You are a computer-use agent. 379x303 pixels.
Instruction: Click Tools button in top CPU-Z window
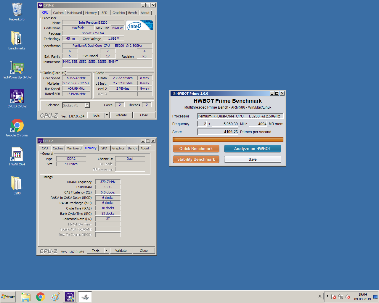coord(96,115)
